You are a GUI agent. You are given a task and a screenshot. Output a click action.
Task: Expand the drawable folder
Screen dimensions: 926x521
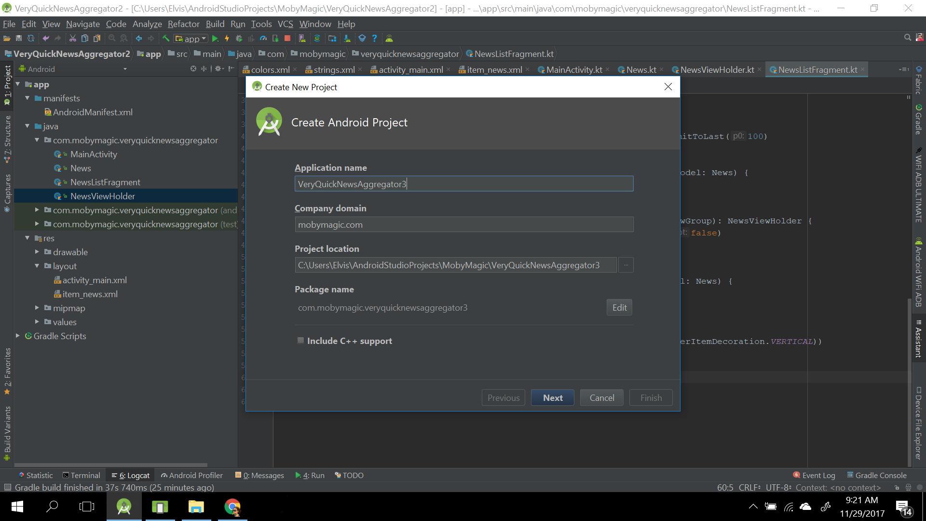37,252
